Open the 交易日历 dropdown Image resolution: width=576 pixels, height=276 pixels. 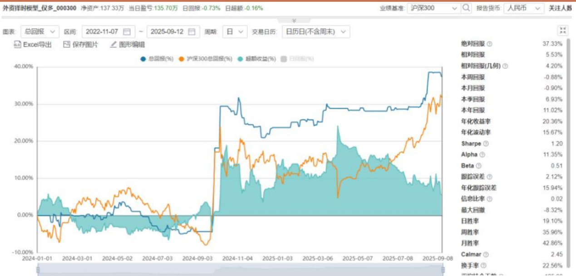click(x=315, y=32)
